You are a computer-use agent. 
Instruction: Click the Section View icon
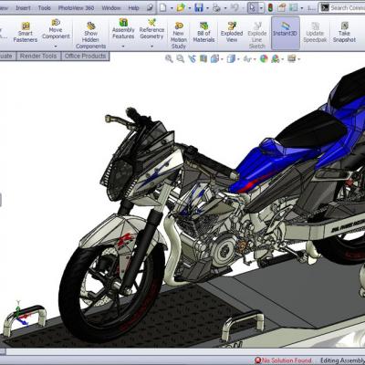click(x=203, y=58)
